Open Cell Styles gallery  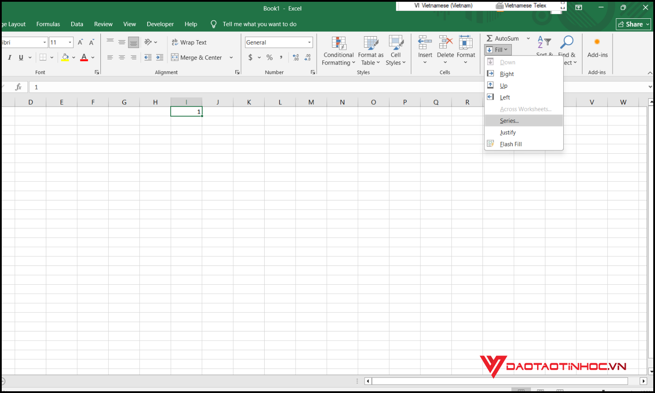click(396, 50)
